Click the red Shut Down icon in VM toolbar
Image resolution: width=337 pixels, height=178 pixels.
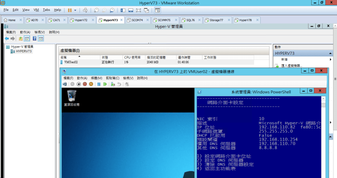[x=85, y=84]
